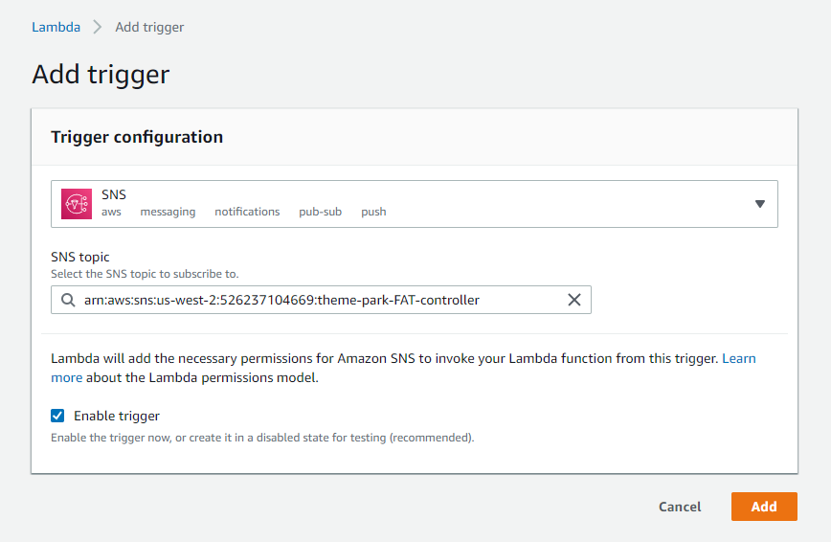Screen dimensions: 831x542
Task: Click the breadcrumb chevron separator
Action: [x=98, y=27]
